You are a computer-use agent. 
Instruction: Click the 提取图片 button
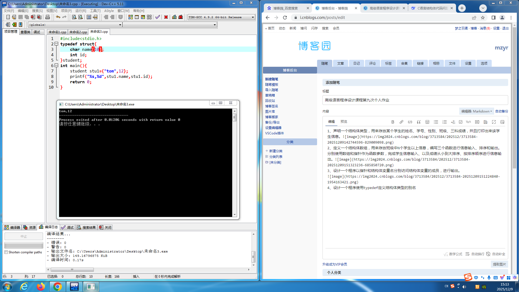pyautogui.click(x=499, y=264)
